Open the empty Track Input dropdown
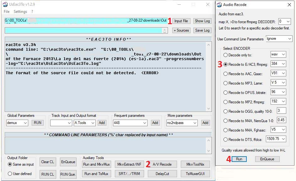This screenshot has height=181, width=296. [61, 123]
